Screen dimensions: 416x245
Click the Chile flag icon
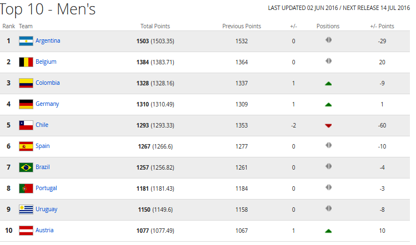(26, 125)
